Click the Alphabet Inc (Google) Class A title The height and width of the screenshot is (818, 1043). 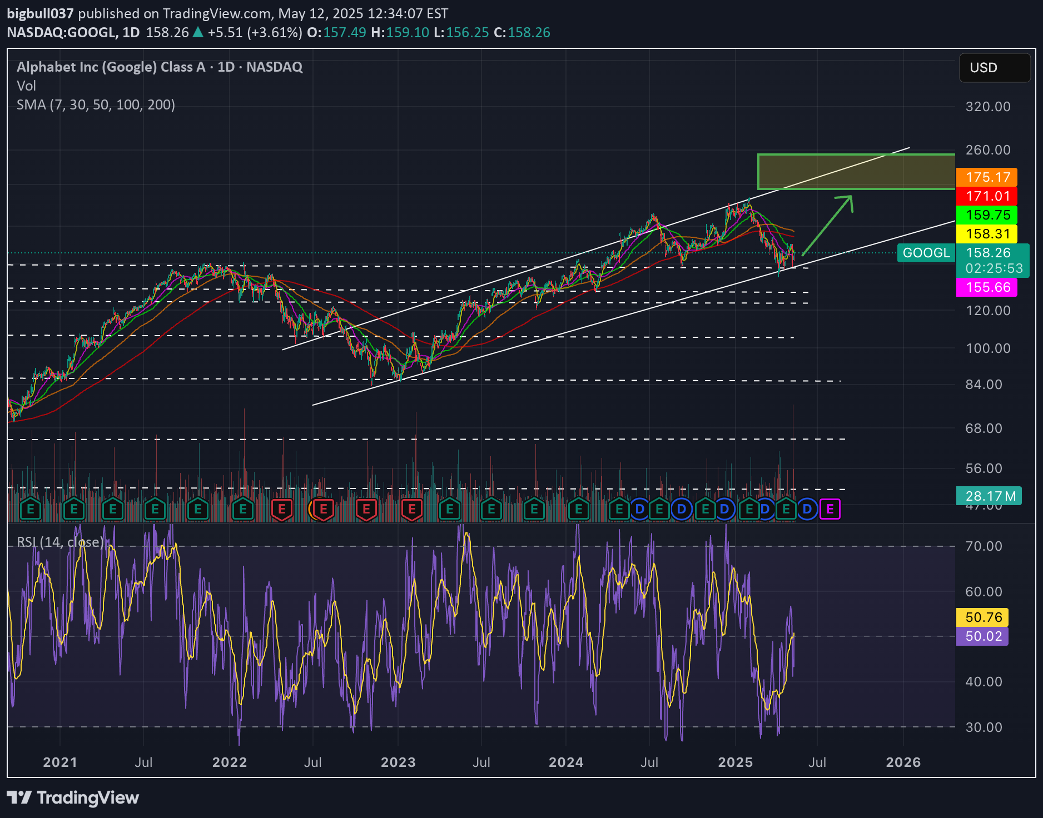tap(160, 67)
